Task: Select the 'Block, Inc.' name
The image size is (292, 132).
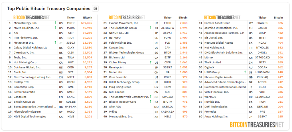Action: tap(20, 72)
